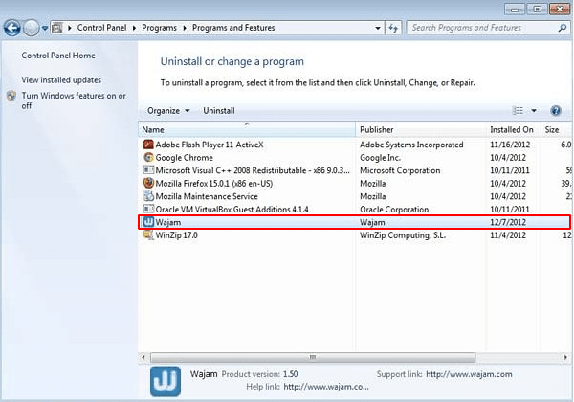Screen dimensions: 574x402
Task: Select Programs breadcrumb
Action: pos(159,28)
